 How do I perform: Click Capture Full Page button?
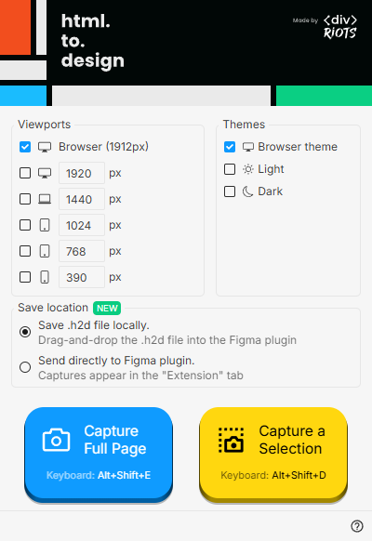(99, 455)
